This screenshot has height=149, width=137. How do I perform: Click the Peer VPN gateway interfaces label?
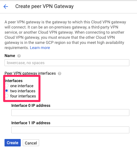(x=30, y=73)
